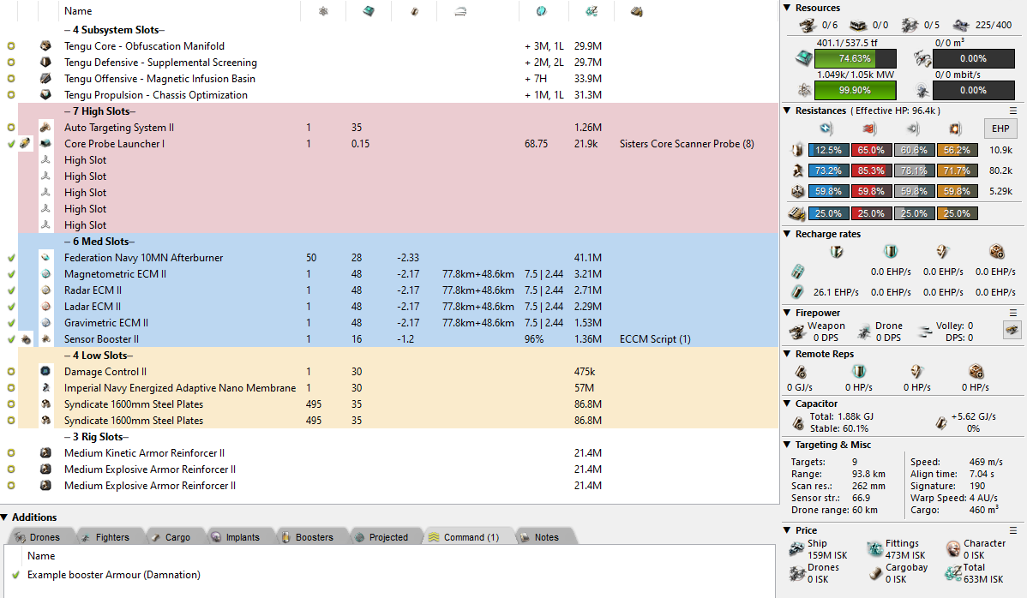Image resolution: width=1027 pixels, height=598 pixels.
Task: Click the CPU usage 74.63% bar
Action: [855, 59]
